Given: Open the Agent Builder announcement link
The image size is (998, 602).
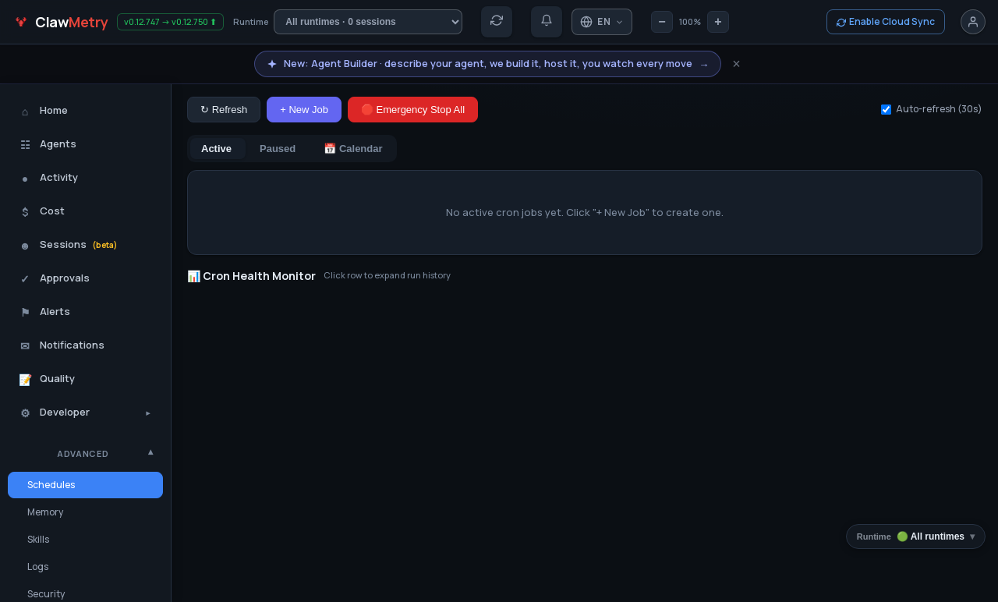Looking at the screenshot, I should click(x=487, y=64).
